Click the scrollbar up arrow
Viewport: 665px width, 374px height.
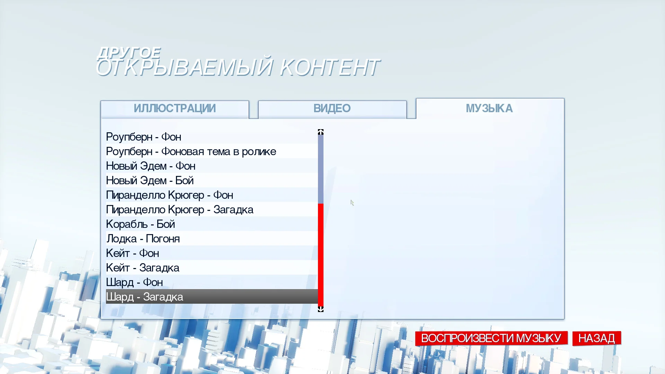click(x=321, y=132)
